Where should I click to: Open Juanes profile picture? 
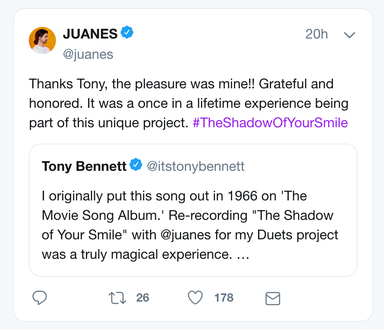[x=42, y=40]
